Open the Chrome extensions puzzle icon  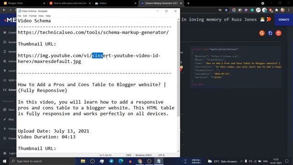click(x=277, y=10)
